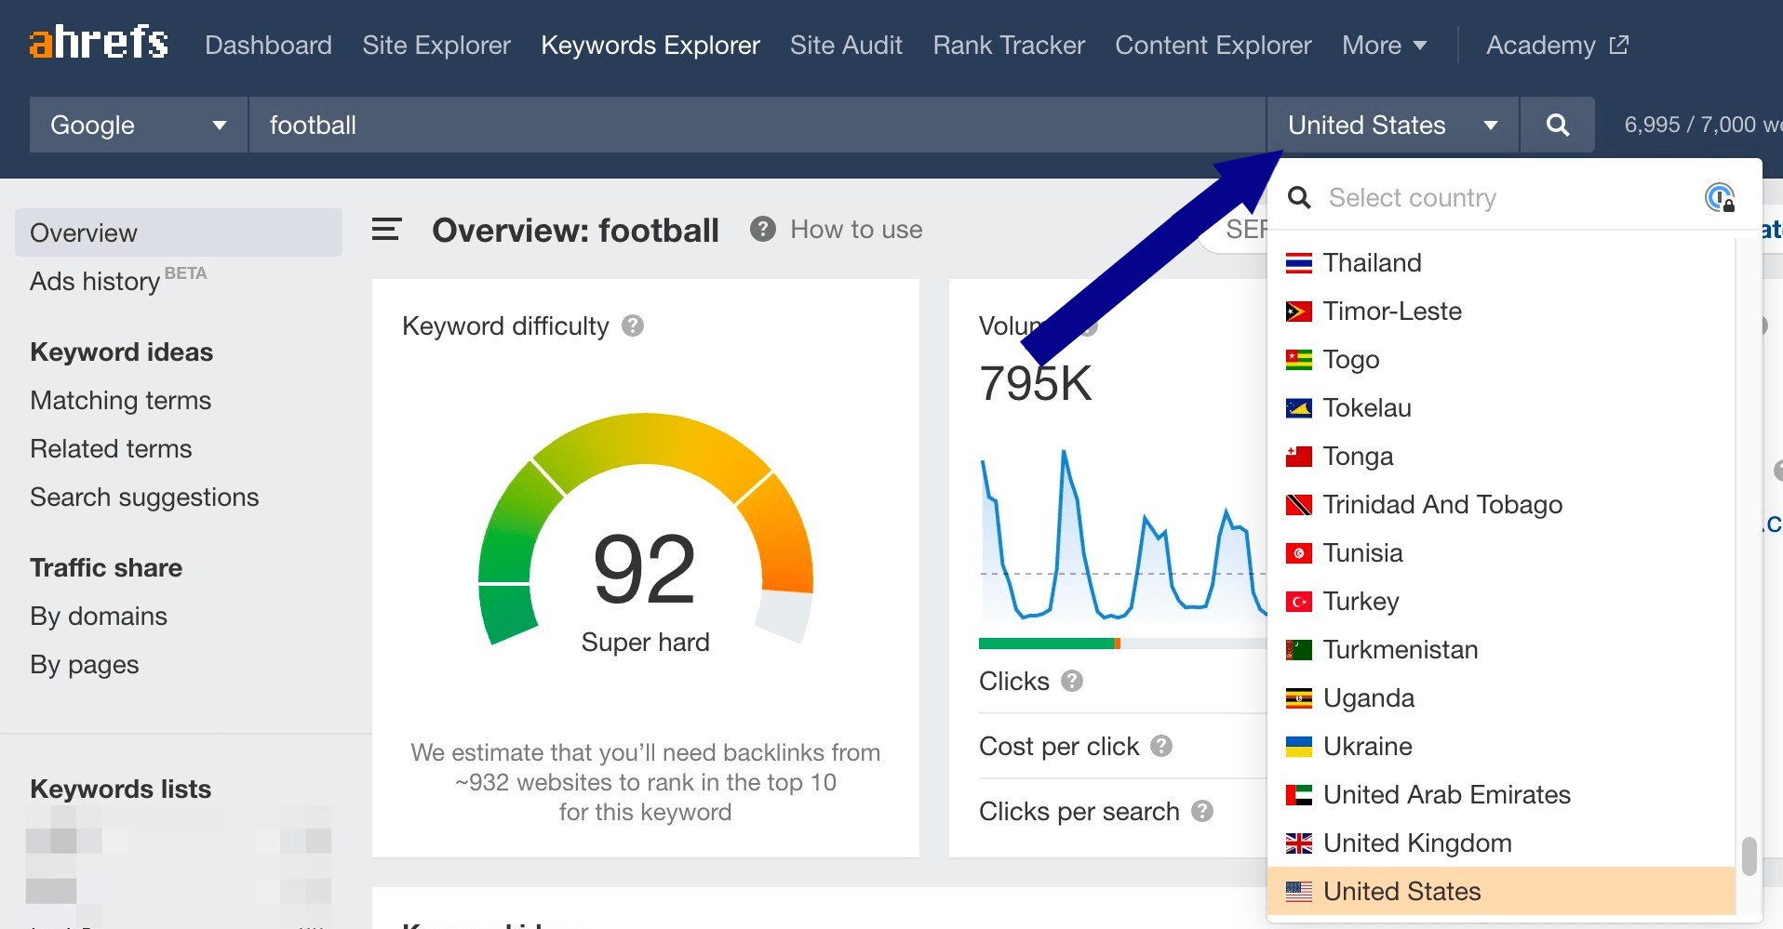Toggle the hamburger sidebar menu icon
Image resolution: width=1783 pixels, height=929 pixels.
point(386,230)
